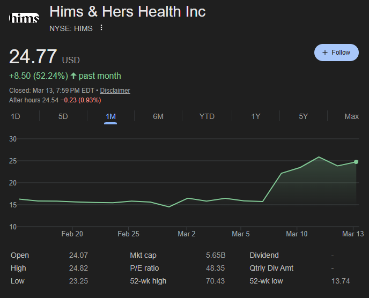Viewport: 369px width, 298px height.
Task: Select the Max time range
Action: [x=351, y=116]
